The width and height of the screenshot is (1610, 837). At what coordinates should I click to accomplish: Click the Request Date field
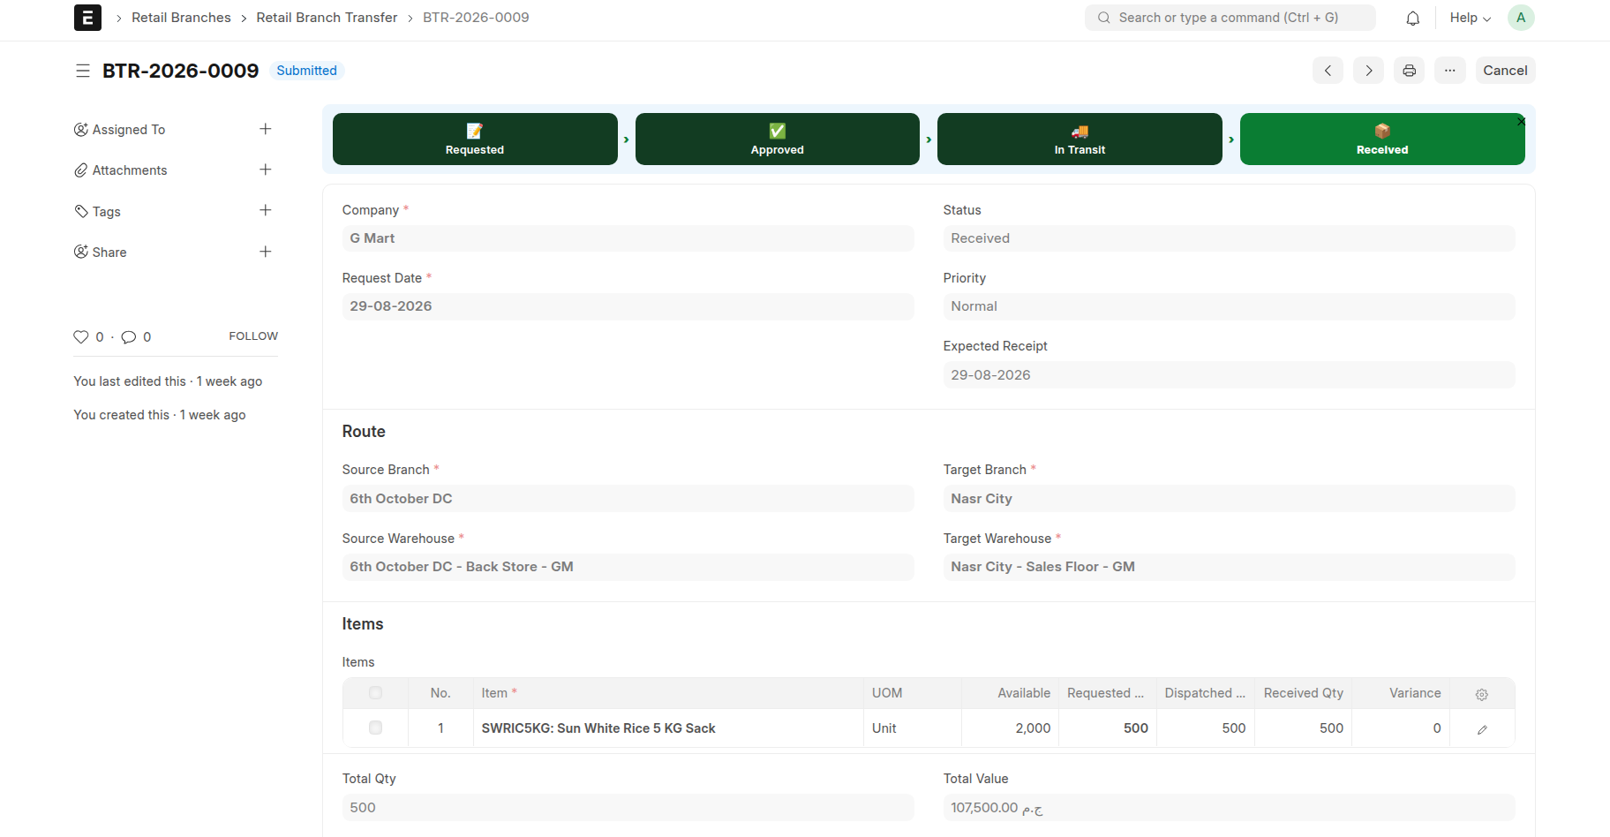click(628, 306)
